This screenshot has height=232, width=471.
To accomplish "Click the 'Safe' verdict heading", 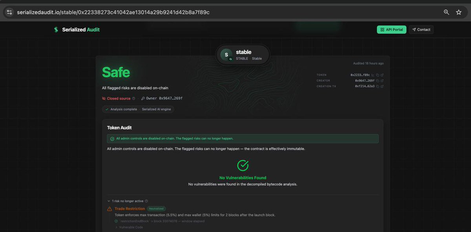I will [116, 72].
